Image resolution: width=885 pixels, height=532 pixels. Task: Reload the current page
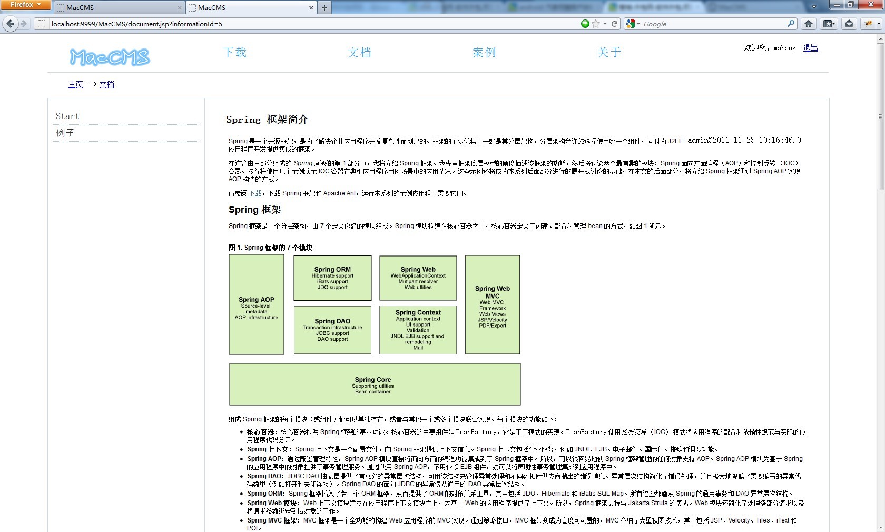pyautogui.click(x=614, y=24)
